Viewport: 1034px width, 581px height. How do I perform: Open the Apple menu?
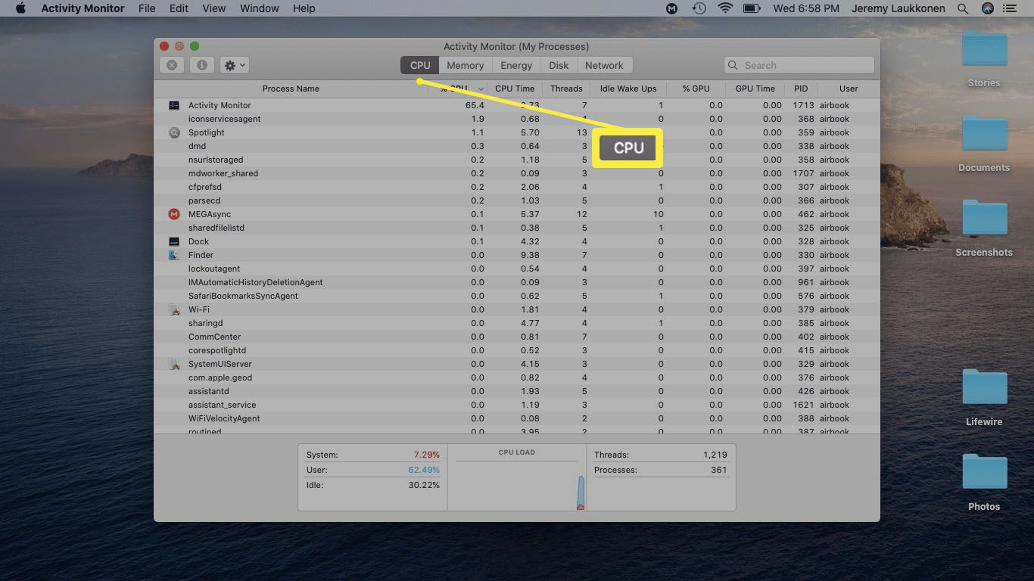tap(20, 8)
